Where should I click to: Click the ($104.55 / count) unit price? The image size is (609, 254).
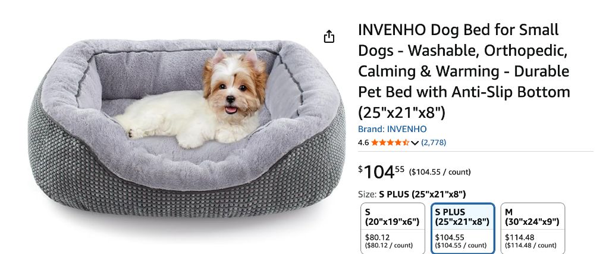(x=440, y=172)
